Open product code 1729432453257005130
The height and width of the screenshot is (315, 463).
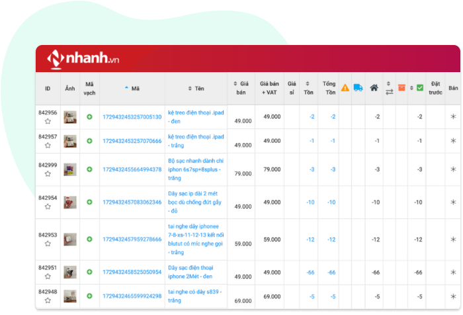[x=132, y=117]
